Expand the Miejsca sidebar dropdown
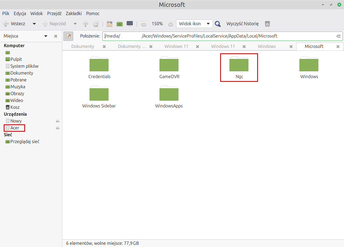 46,36
